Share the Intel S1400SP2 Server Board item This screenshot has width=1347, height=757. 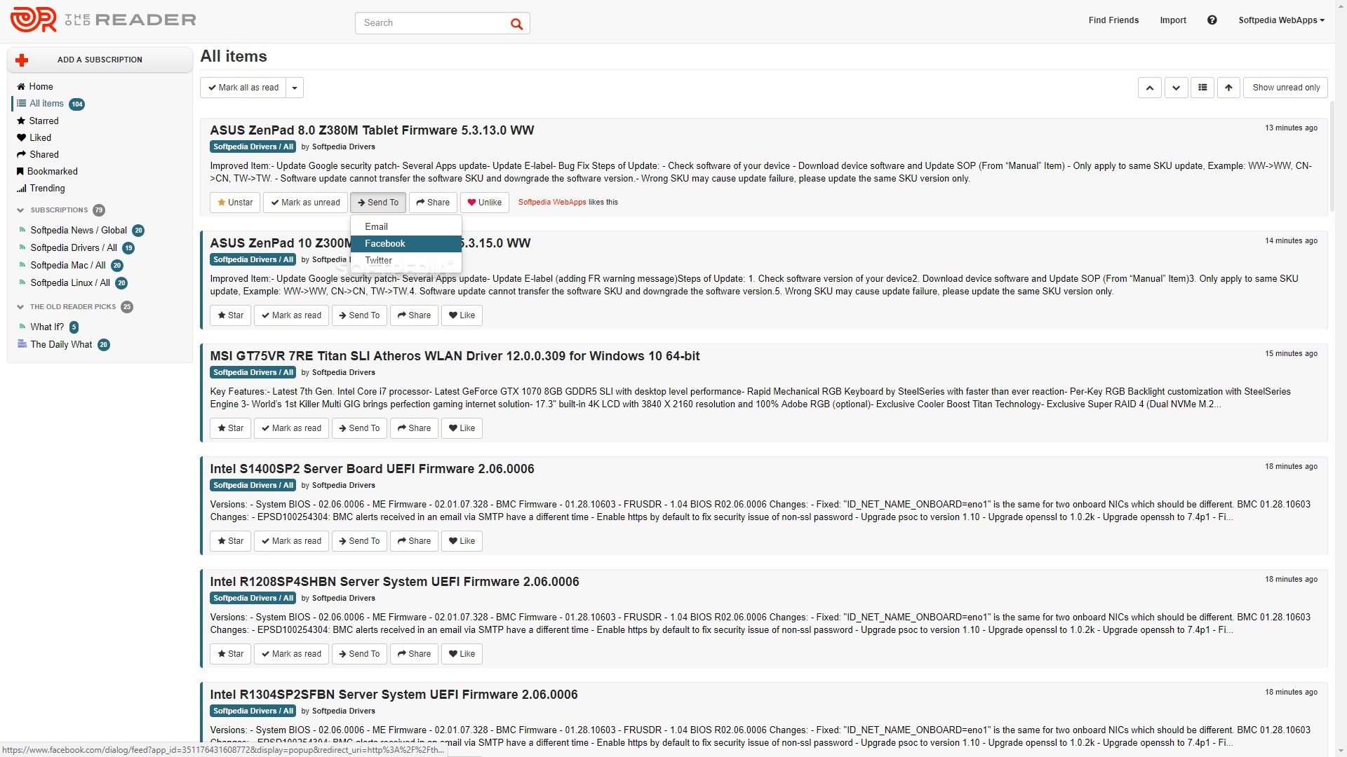(x=414, y=541)
